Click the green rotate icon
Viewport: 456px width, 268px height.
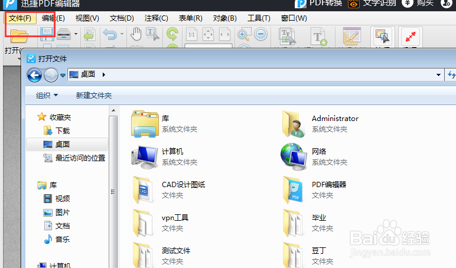pos(172,34)
